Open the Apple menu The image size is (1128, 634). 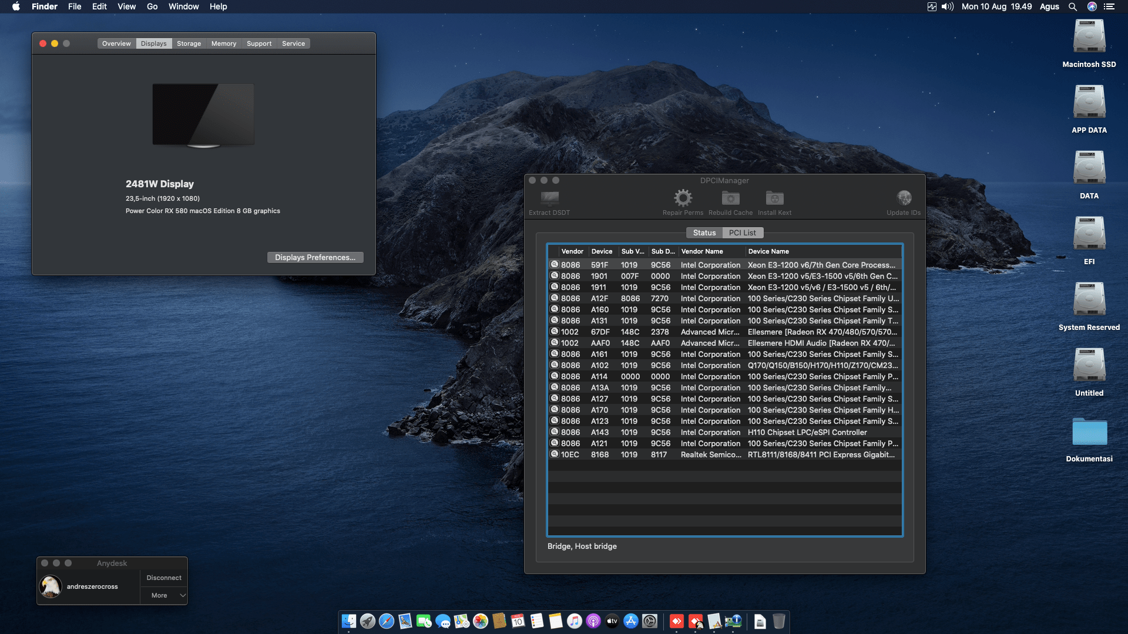(16, 6)
